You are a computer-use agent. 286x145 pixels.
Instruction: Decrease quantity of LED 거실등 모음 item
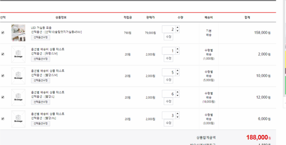[178, 31]
